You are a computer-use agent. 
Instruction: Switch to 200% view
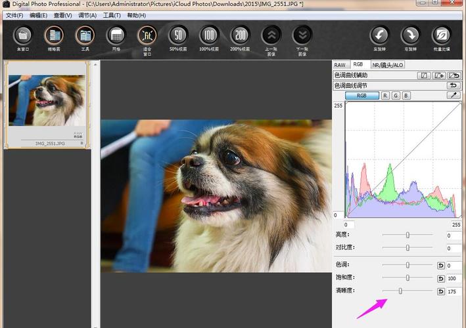tap(241, 35)
